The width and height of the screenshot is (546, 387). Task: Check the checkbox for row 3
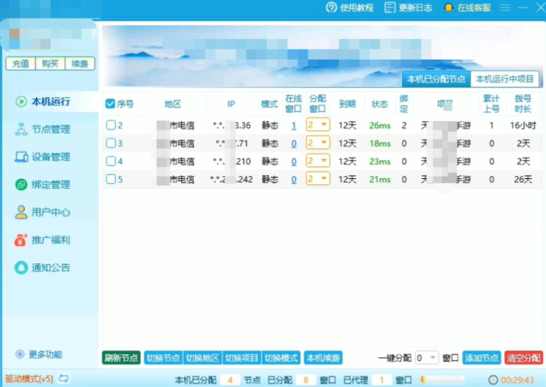(x=111, y=143)
